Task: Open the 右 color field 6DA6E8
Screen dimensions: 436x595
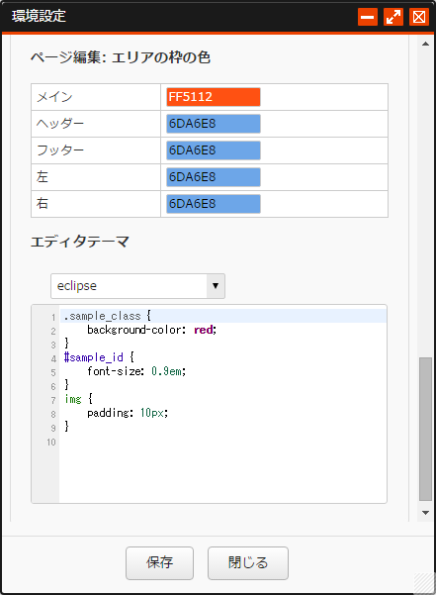Action: [x=214, y=204]
